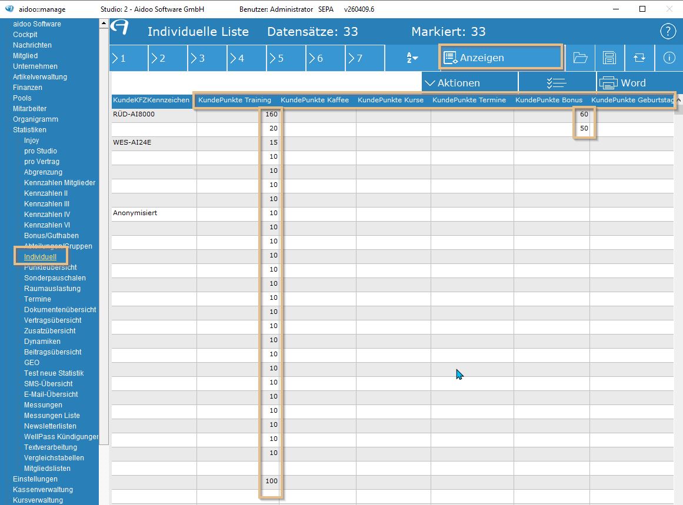
Task: Open Finanzen in sidebar
Action: coord(28,88)
